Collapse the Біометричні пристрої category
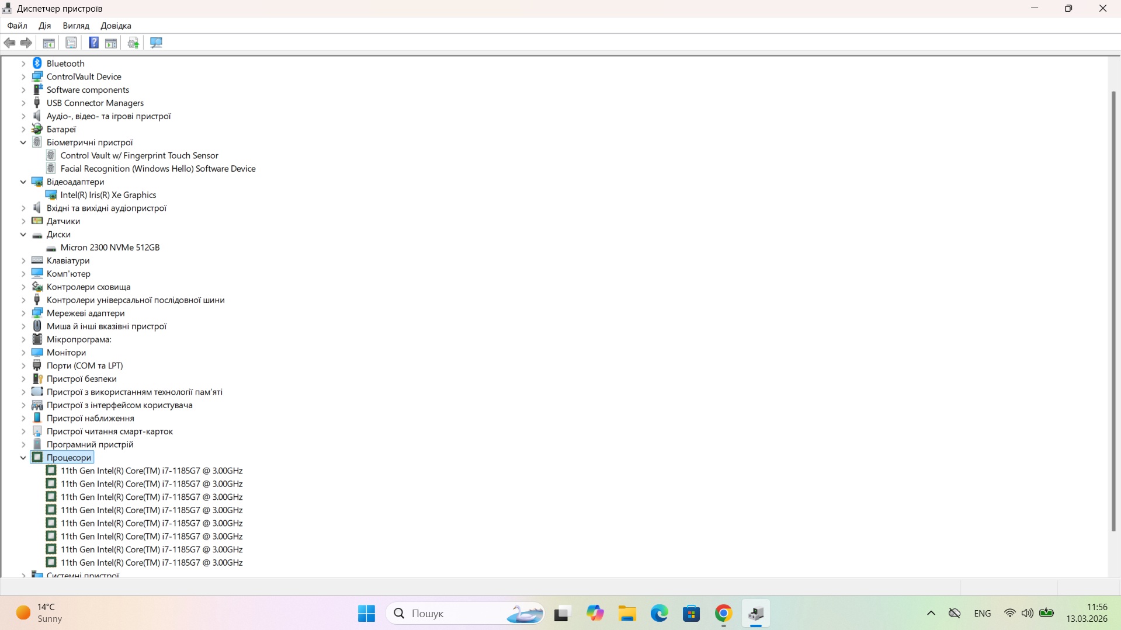The width and height of the screenshot is (1121, 630). (23, 142)
